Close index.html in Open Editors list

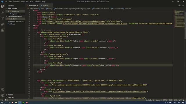coord(8,11)
